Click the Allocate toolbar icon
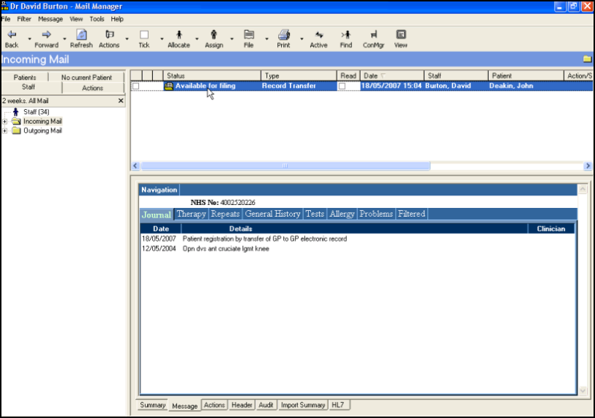595x418 pixels. pos(179,34)
